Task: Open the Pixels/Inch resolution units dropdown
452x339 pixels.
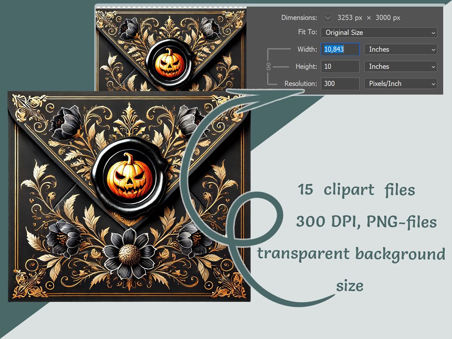Action: click(x=398, y=83)
